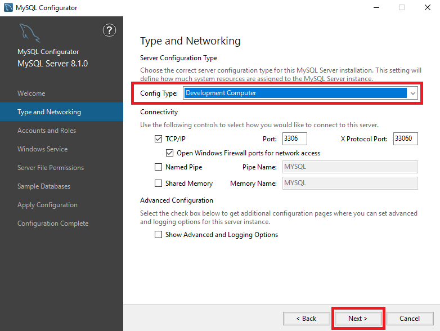Click the Connectivity section heading

159,112
